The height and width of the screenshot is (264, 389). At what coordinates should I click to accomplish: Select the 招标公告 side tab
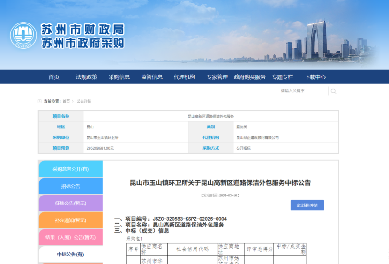click(70, 186)
